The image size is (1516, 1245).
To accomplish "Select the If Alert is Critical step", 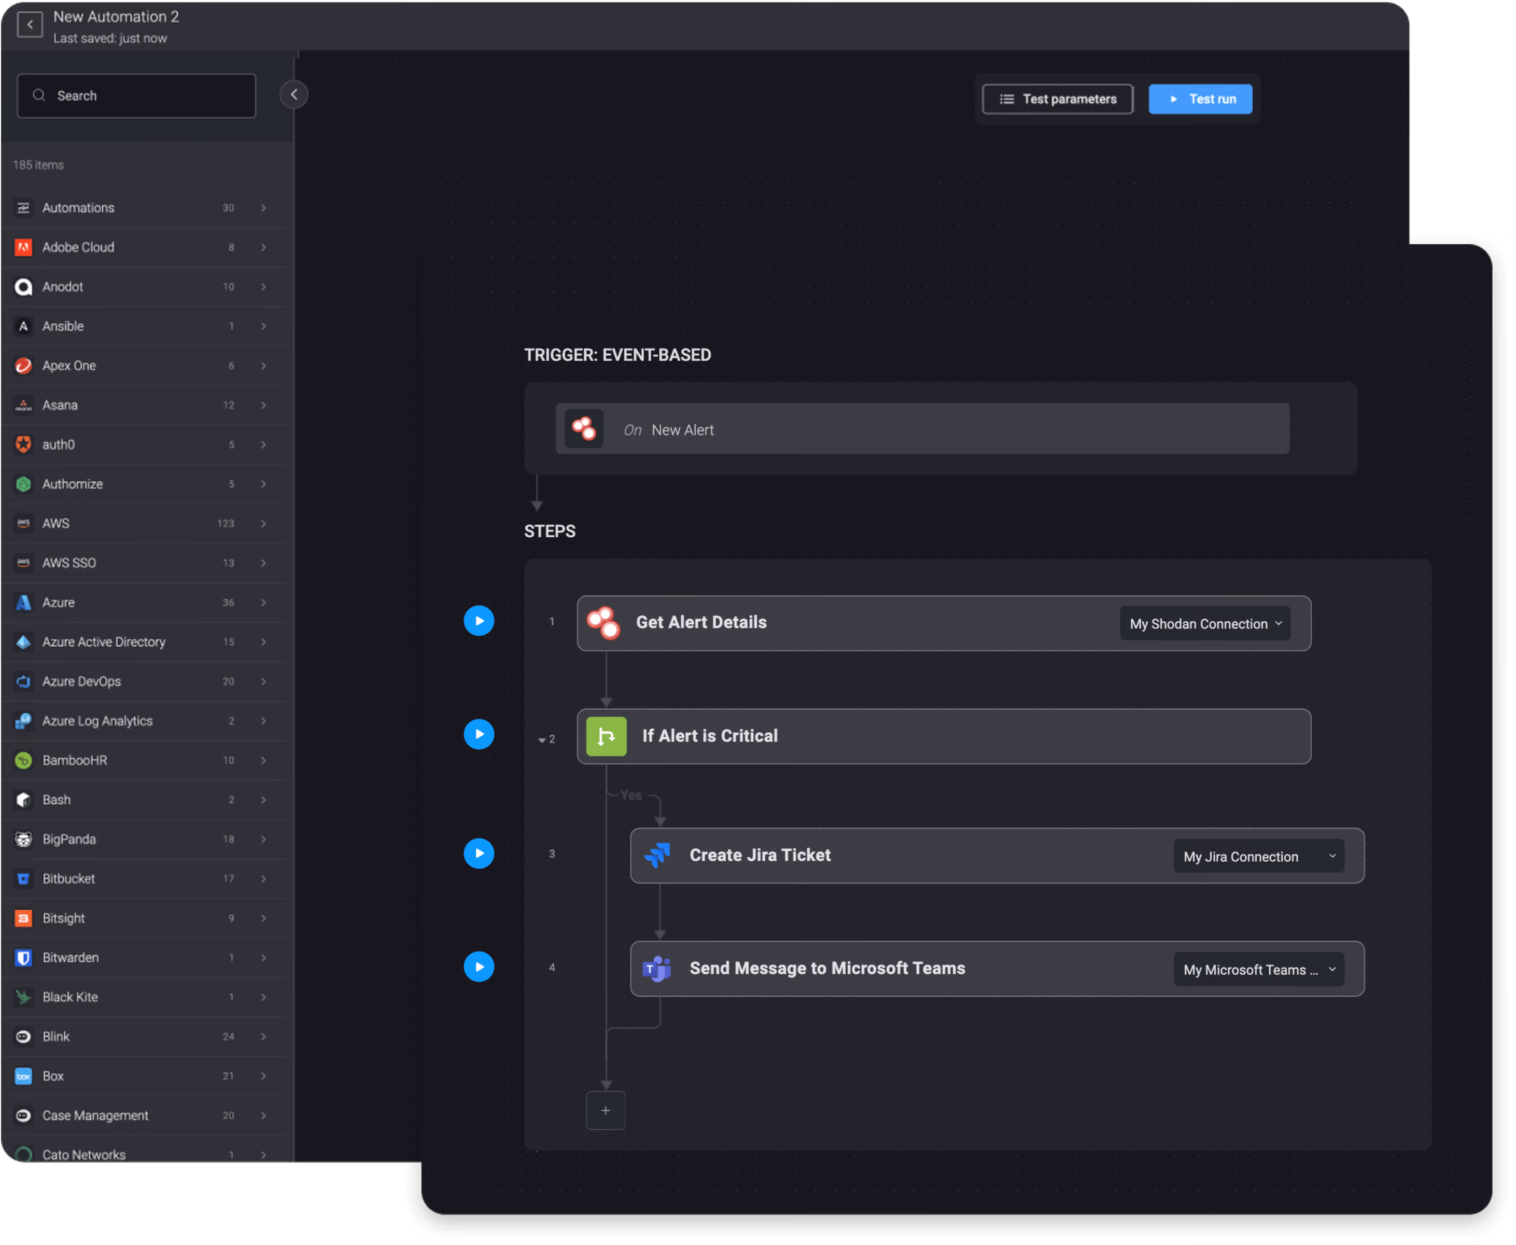I will pyautogui.click(x=945, y=737).
